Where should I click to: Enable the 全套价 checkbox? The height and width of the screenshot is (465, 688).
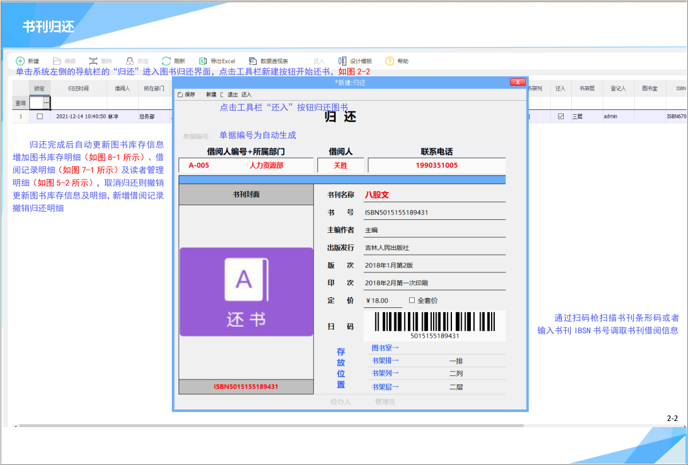412,300
